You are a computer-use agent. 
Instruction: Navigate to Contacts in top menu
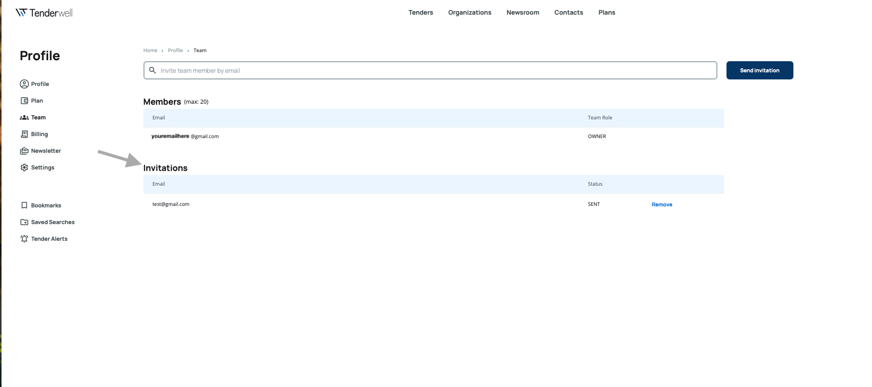tap(568, 13)
